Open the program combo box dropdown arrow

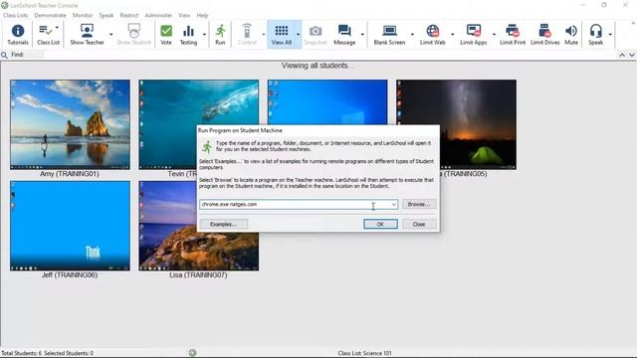tap(394, 205)
